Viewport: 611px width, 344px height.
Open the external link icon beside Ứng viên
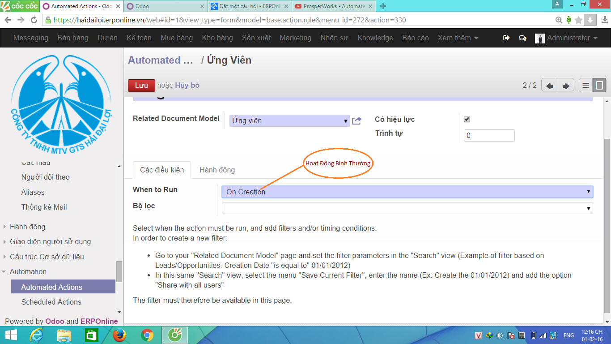[x=356, y=121]
